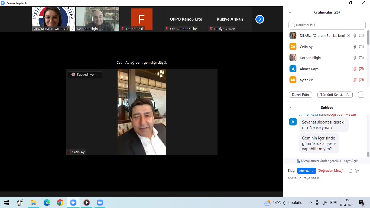Open Google Chrome from taskbar
This screenshot has width=370, height=208.
(x=60, y=203)
